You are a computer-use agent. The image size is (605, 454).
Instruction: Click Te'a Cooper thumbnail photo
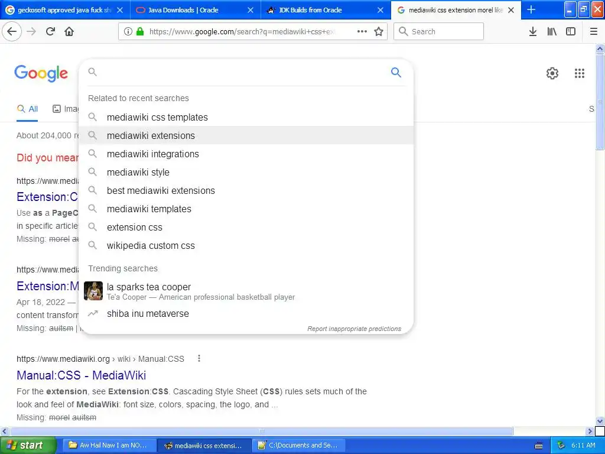point(93,291)
